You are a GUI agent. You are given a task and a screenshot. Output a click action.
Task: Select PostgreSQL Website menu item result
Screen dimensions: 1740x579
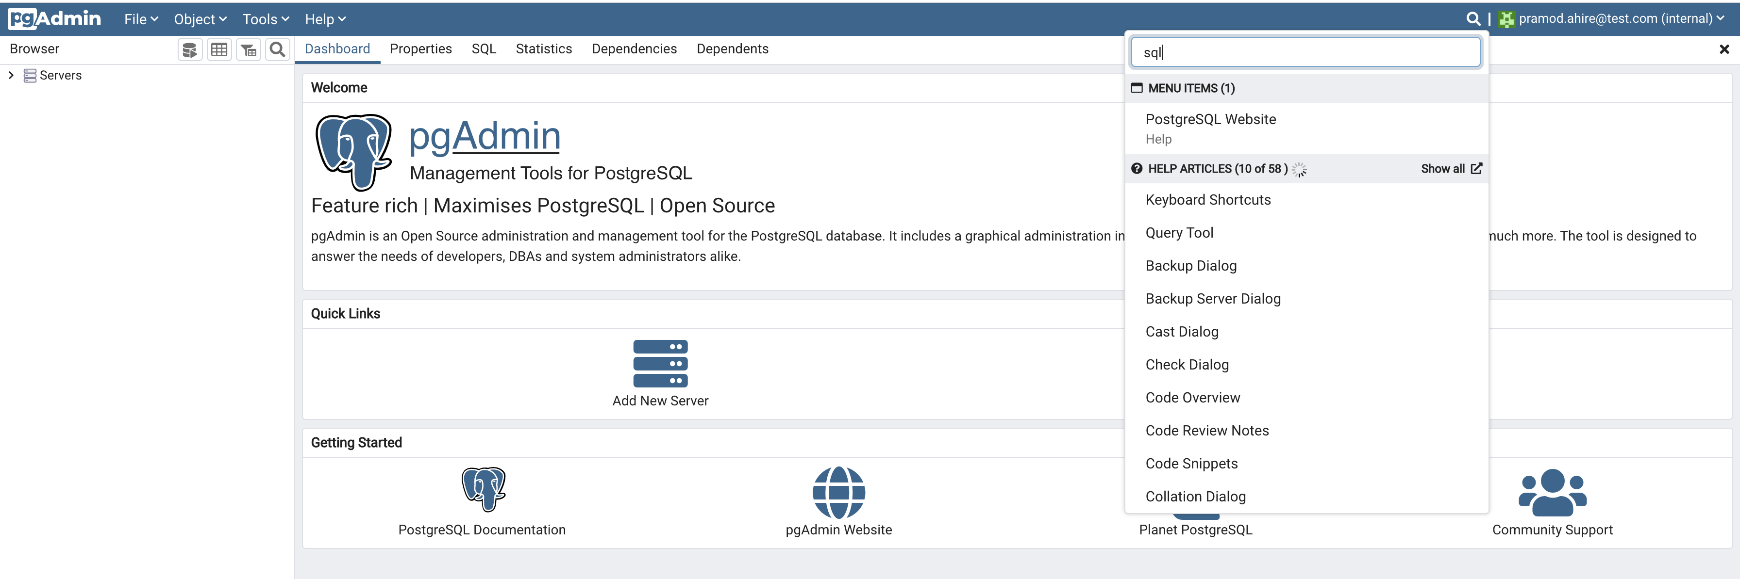pyautogui.click(x=1210, y=119)
